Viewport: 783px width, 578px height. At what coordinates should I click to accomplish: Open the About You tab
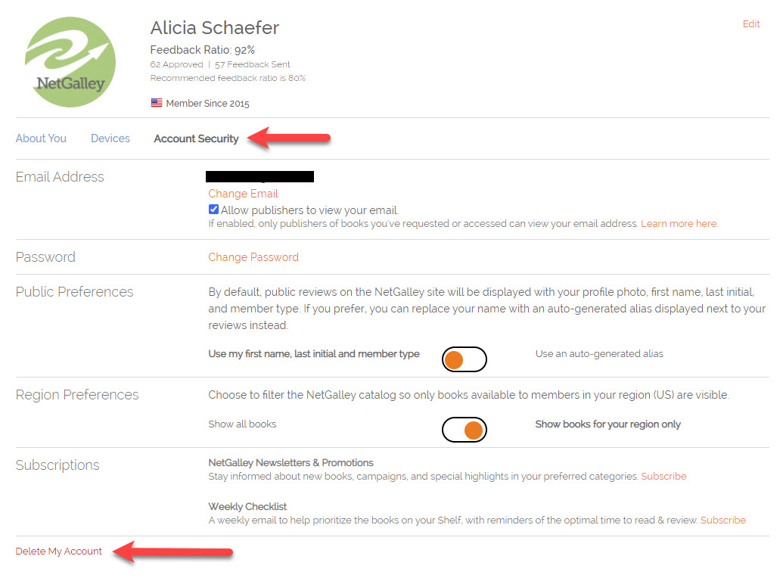pos(41,138)
